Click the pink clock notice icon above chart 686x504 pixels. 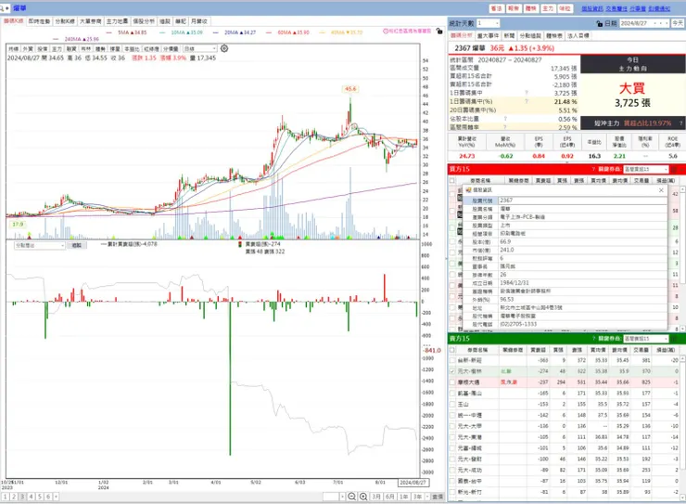pyautogui.click(x=386, y=31)
